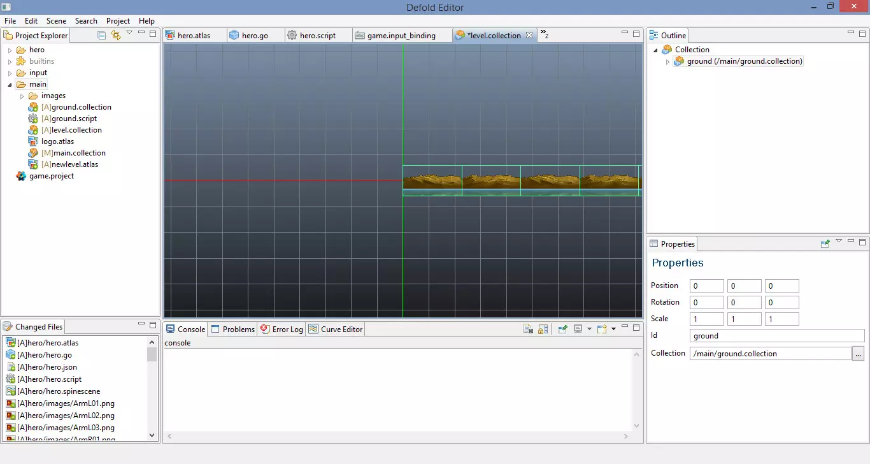The width and height of the screenshot is (870, 464).
Task: Click the Id input field
Action: [x=776, y=336]
